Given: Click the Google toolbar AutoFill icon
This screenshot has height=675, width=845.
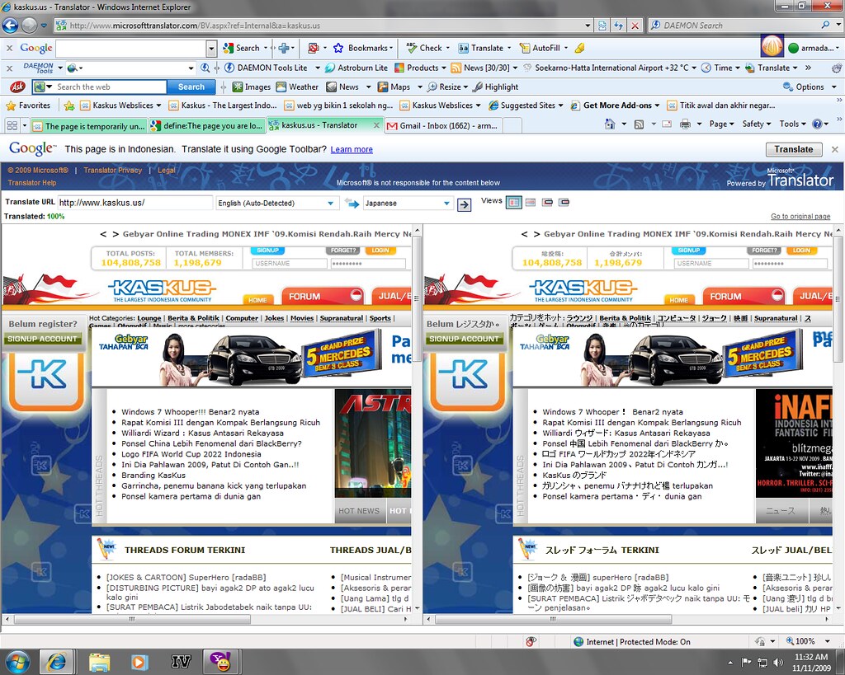Looking at the screenshot, I should [524, 48].
